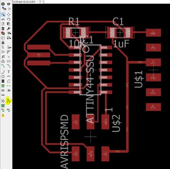The image size is (170, 169).
Task: Open dropdown beside red and green squares
Action: click(9, 33)
